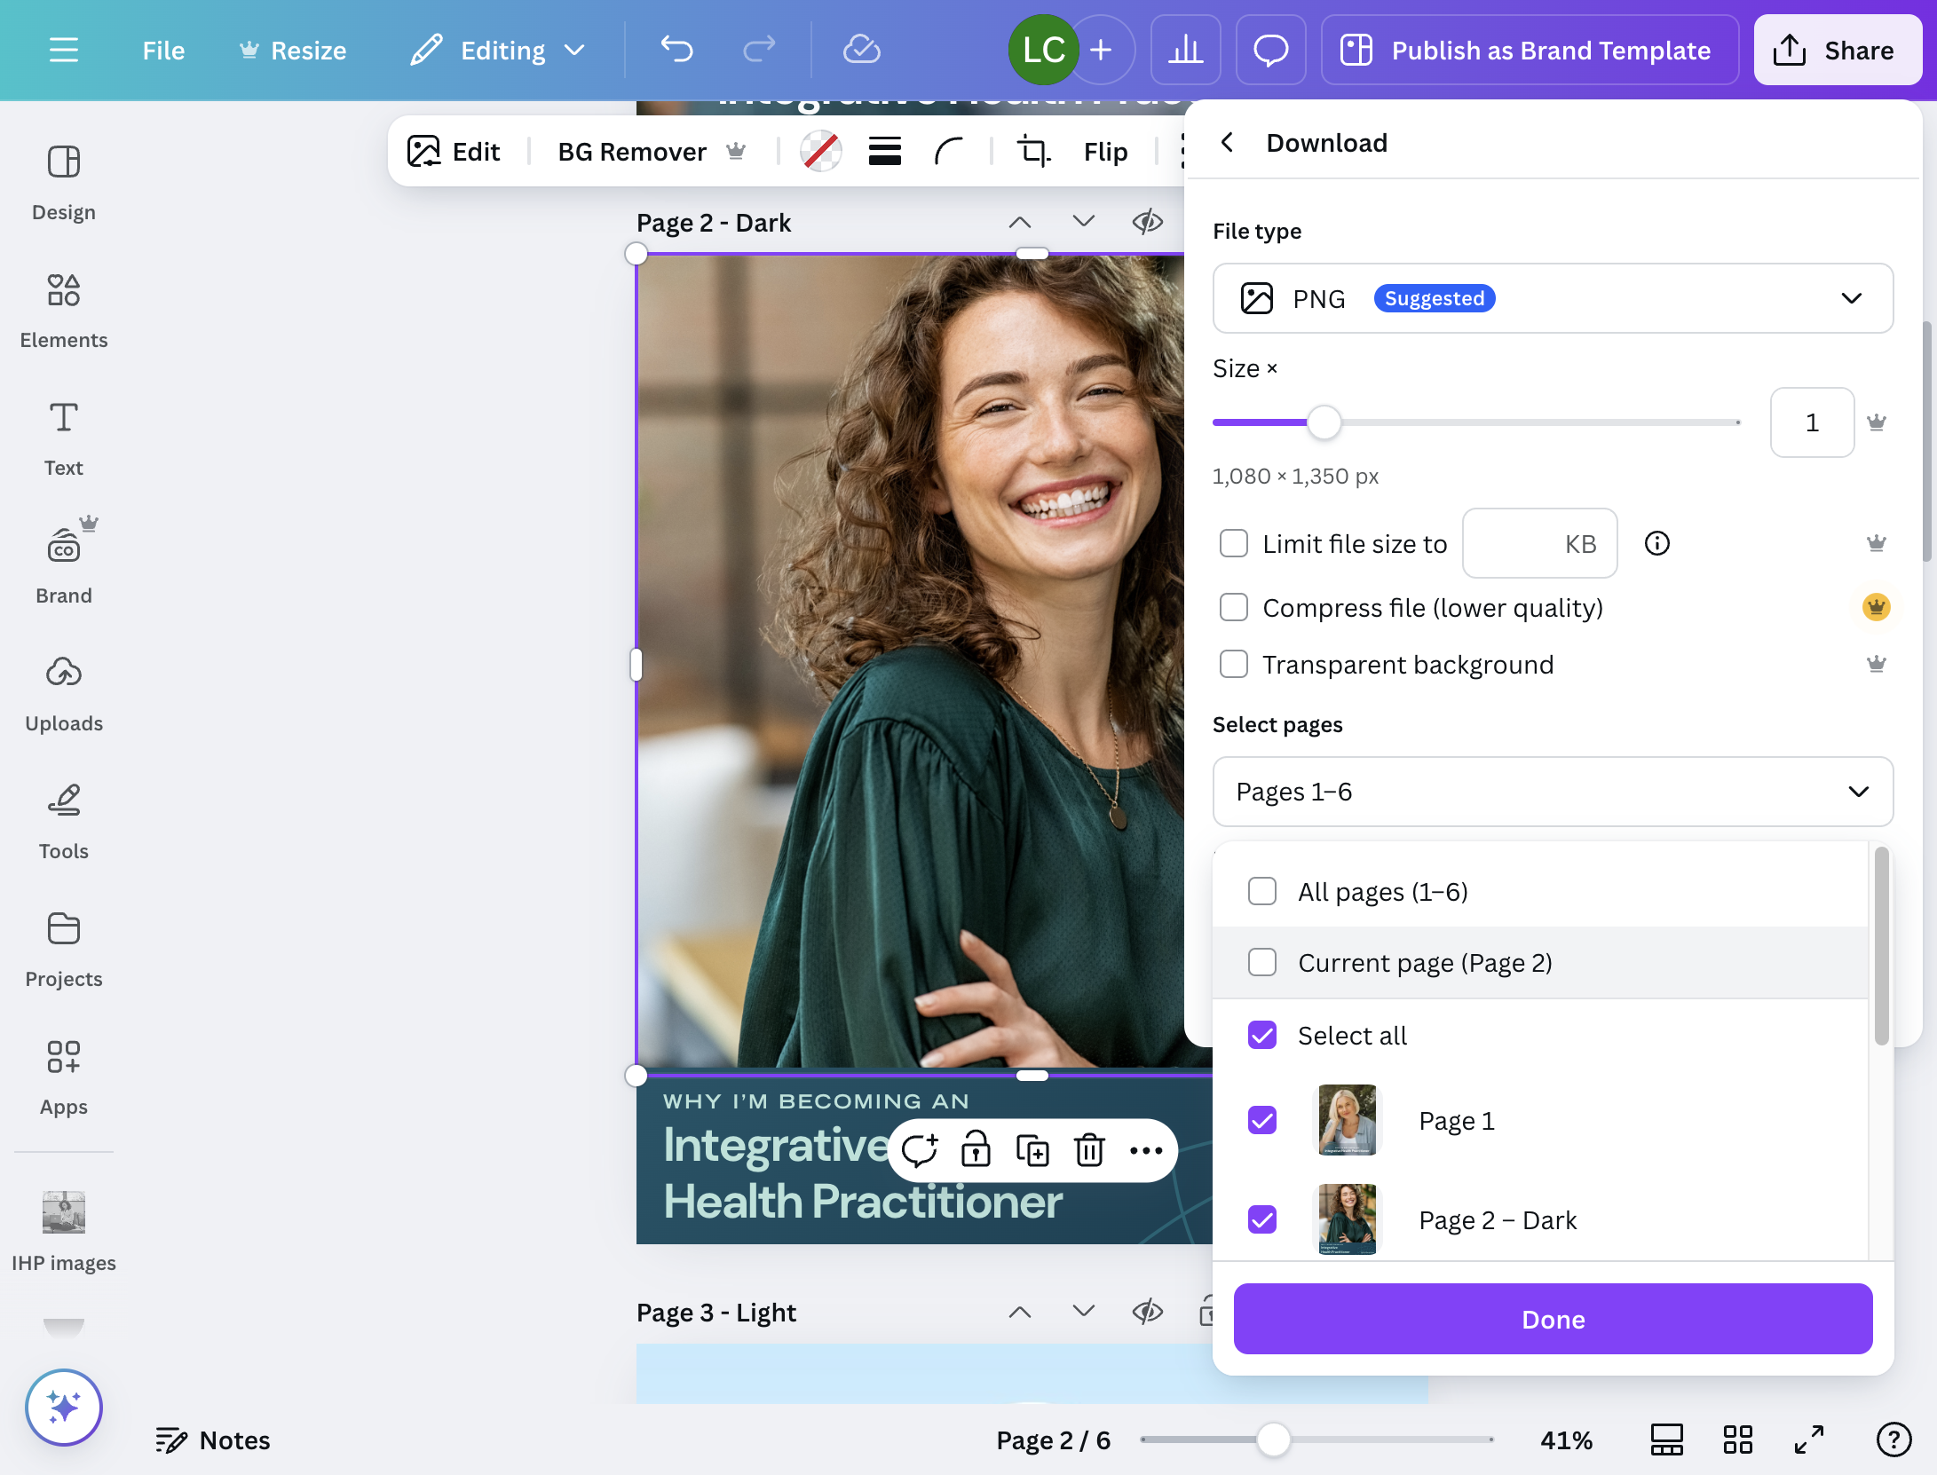Open the main hamburger menu

(63, 50)
